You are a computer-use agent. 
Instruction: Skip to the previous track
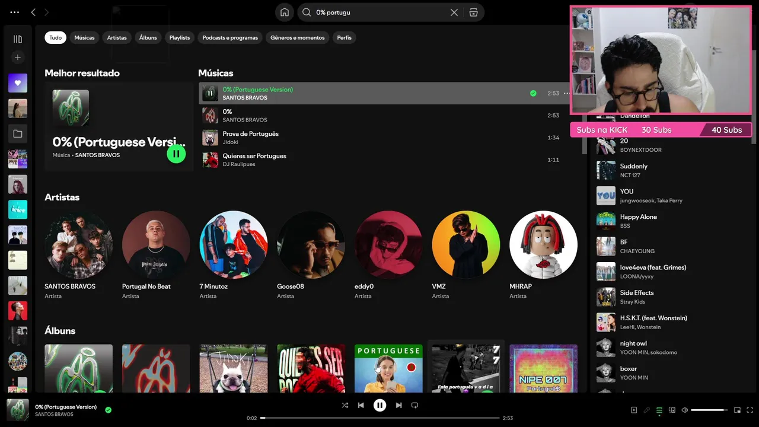pyautogui.click(x=361, y=405)
